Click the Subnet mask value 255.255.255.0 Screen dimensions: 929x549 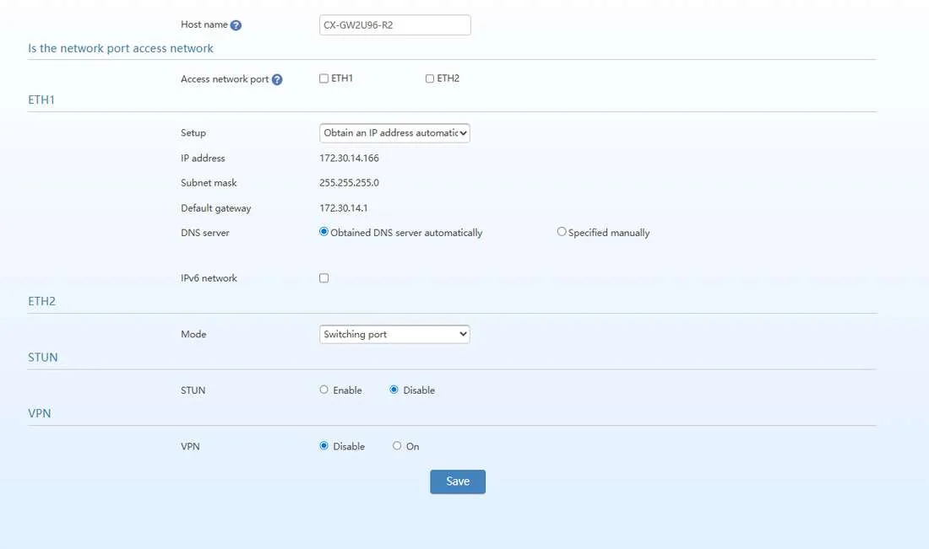click(x=349, y=183)
